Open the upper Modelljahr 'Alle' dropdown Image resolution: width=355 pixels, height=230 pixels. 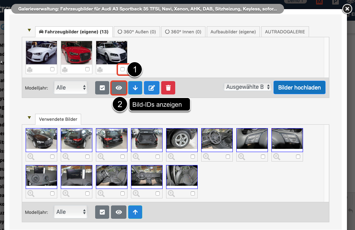(x=71, y=87)
